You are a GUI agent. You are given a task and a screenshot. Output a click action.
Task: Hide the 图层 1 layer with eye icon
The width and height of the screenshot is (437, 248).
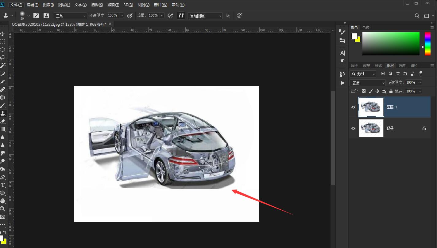(x=353, y=107)
